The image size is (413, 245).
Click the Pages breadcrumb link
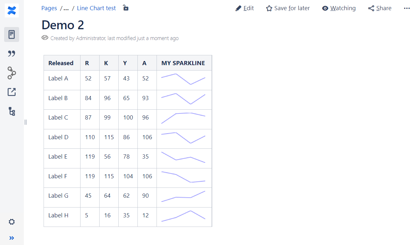pyautogui.click(x=49, y=8)
